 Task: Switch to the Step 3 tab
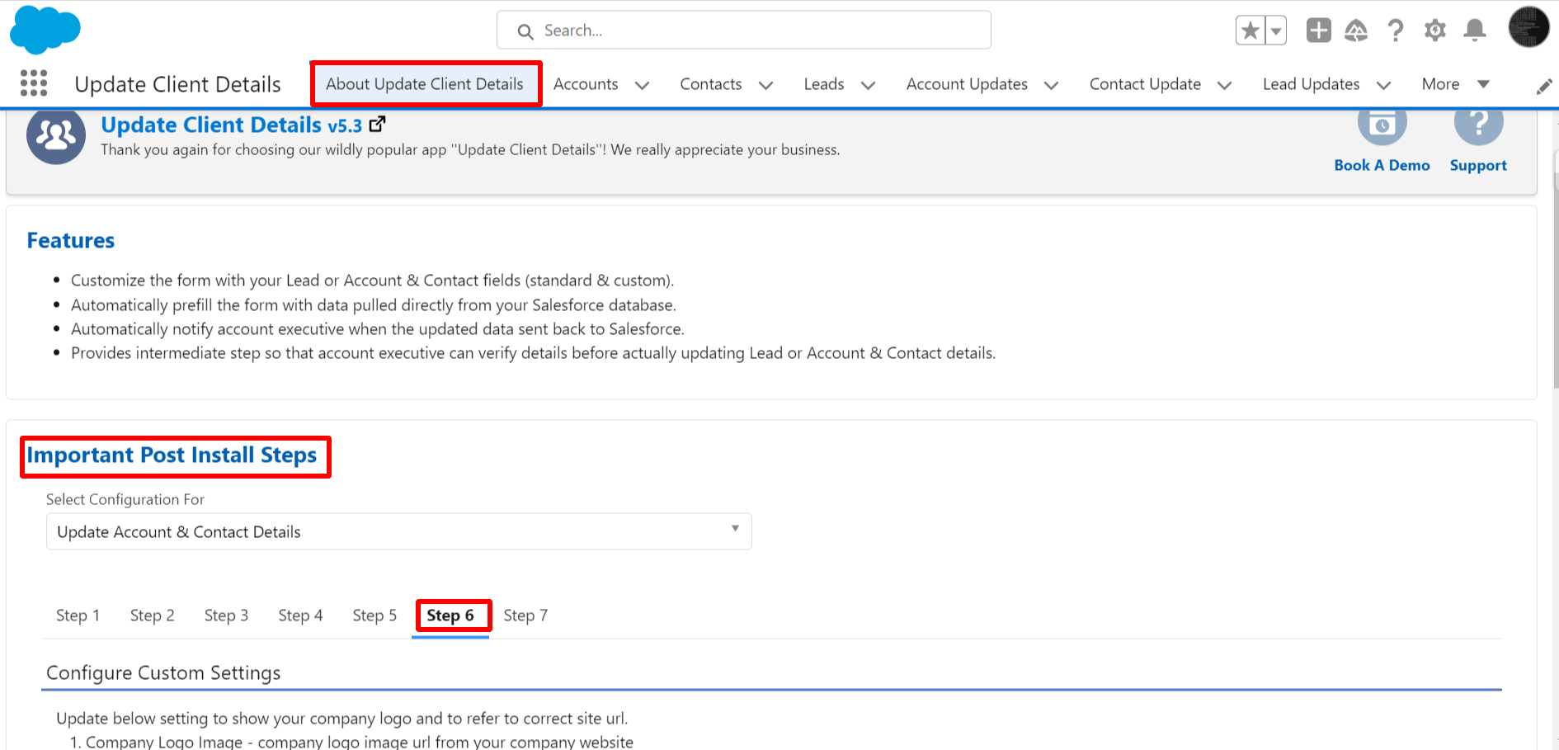click(x=226, y=616)
